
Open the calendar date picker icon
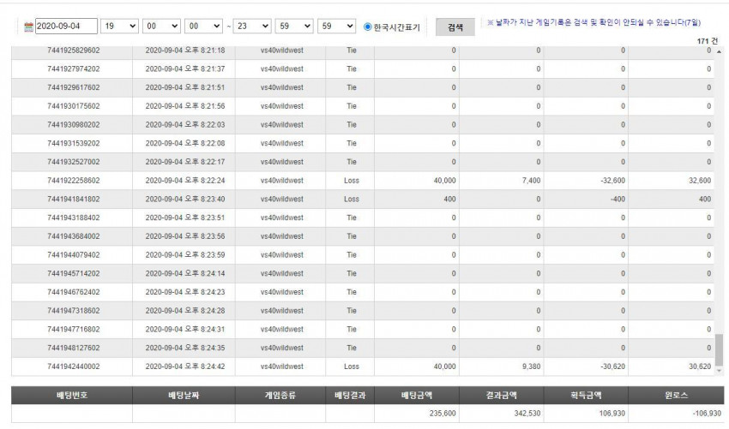(x=29, y=27)
